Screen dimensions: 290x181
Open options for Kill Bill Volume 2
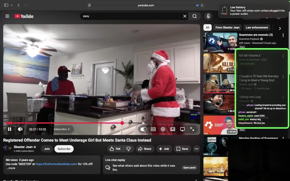pyautogui.click(x=283, y=56)
